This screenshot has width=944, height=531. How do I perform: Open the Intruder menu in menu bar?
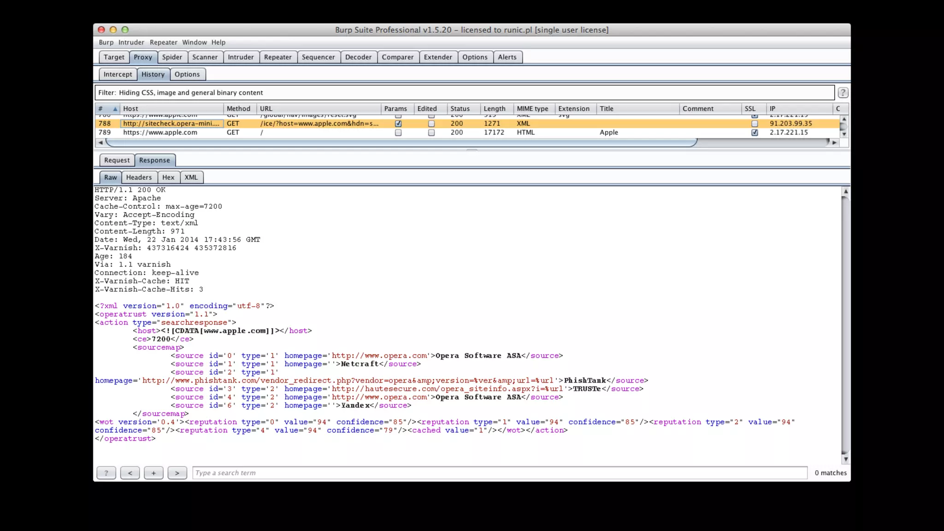tap(131, 42)
